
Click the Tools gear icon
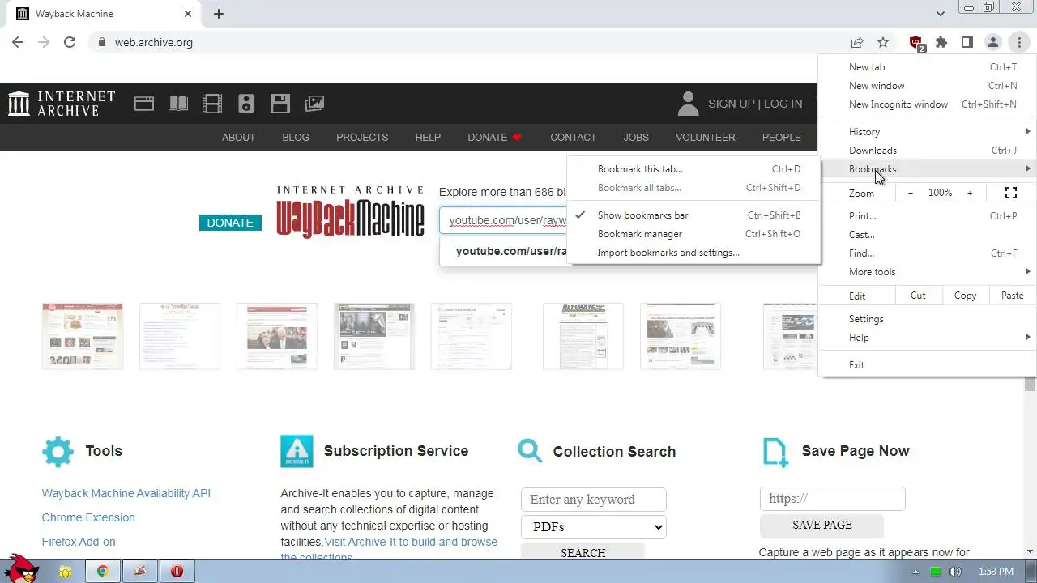click(58, 451)
